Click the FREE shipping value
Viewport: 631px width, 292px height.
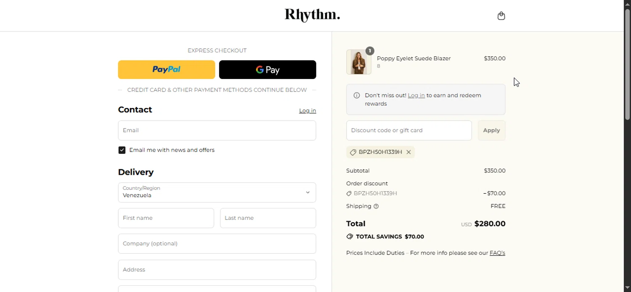[498, 206]
